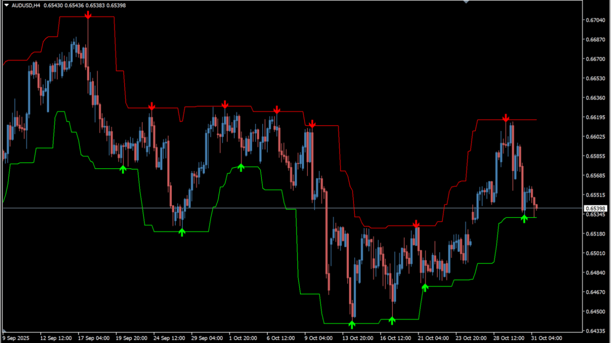Select green buy arrow at the 24 Sep low
The height and width of the screenshot is (343, 611).
[182, 232]
